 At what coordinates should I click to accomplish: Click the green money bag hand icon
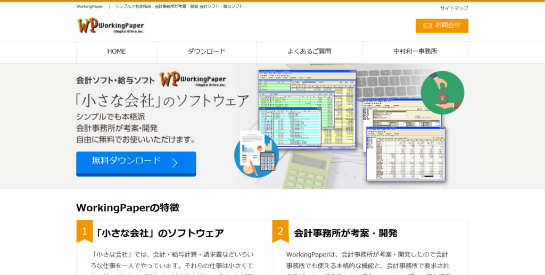[442, 93]
